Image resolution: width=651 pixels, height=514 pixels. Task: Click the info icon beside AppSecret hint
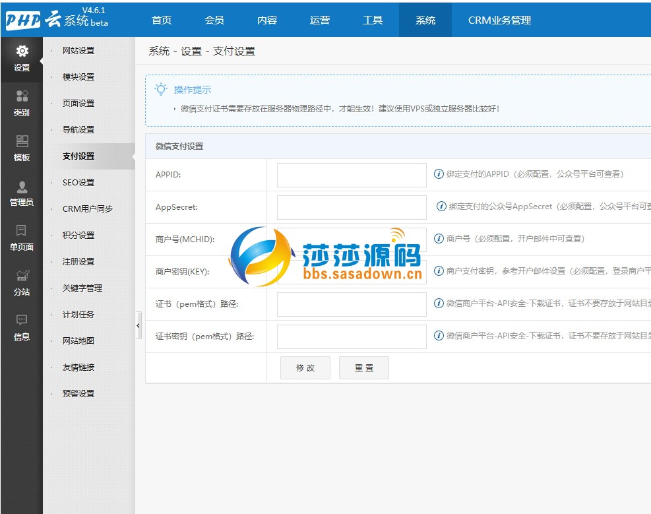click(441, 207)
